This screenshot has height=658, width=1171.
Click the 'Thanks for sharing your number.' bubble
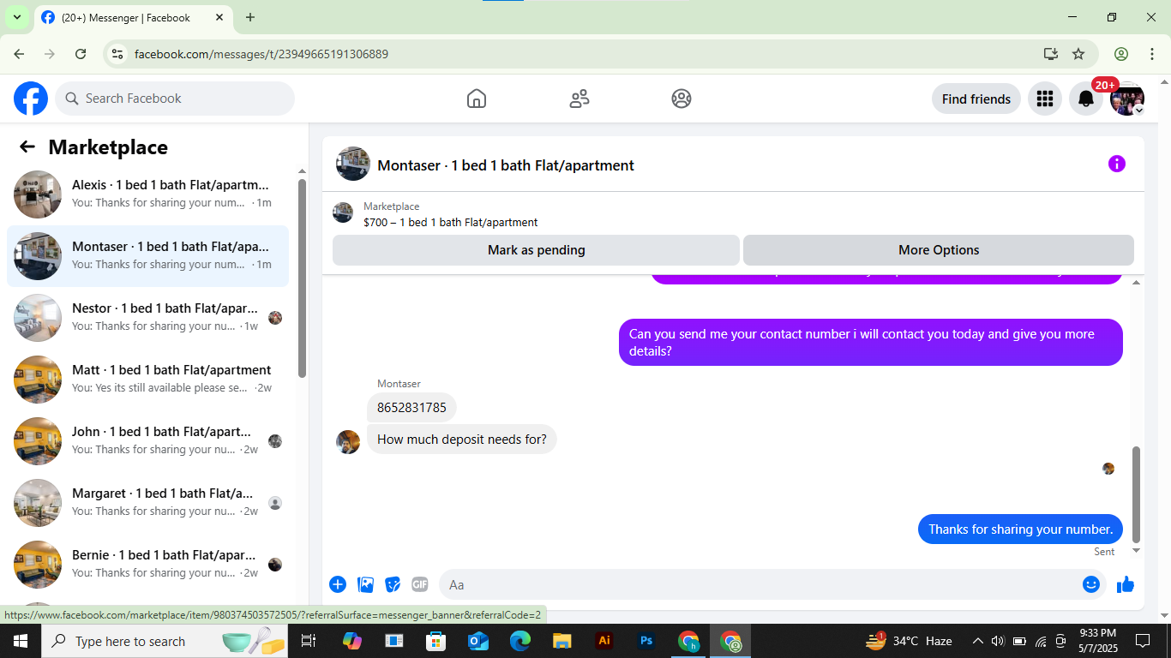1020,529
